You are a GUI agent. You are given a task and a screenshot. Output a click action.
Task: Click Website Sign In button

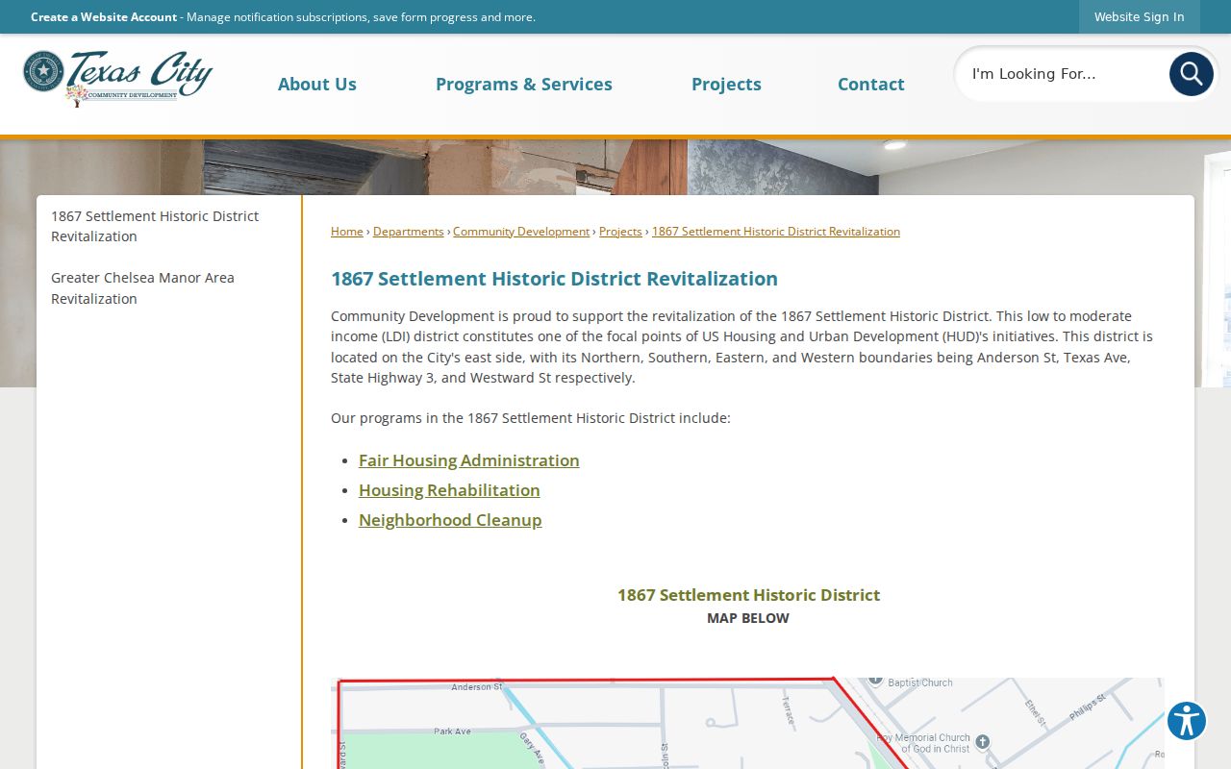(x=1139, y=16)
